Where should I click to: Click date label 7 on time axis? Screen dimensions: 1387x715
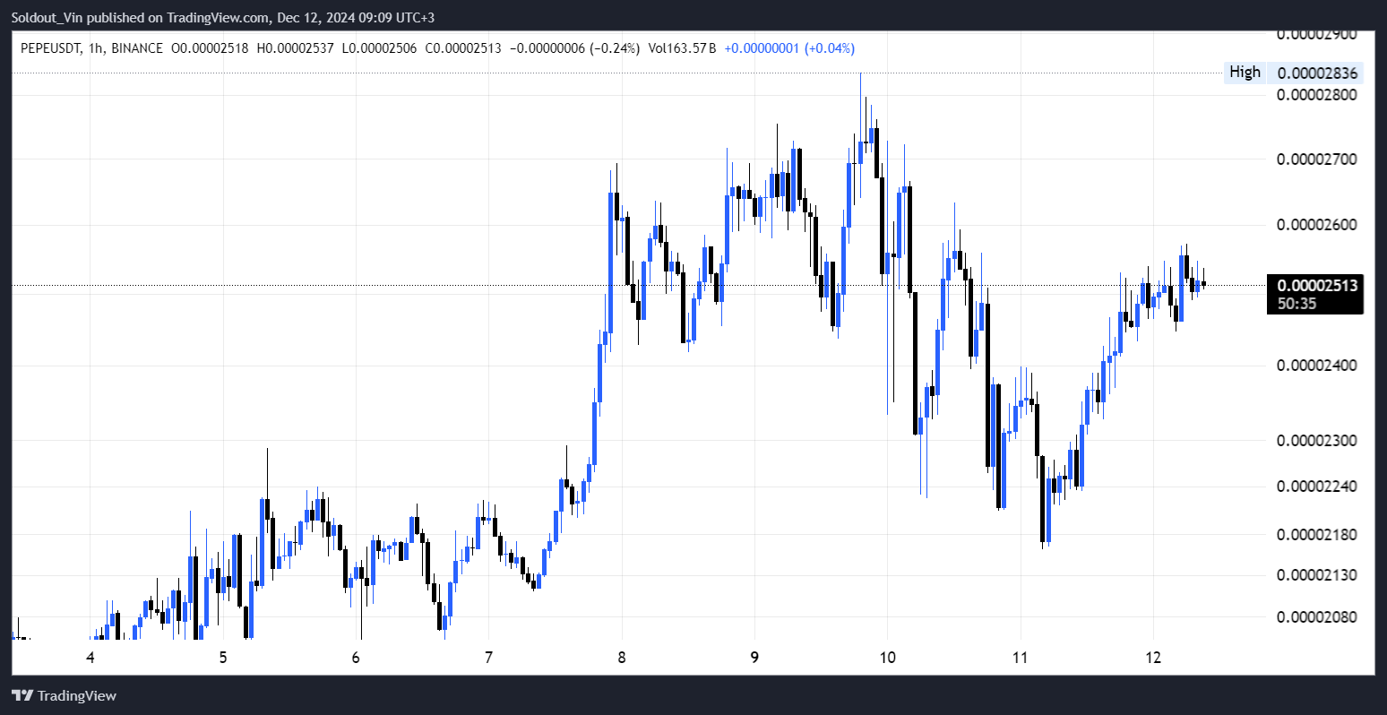coord(488,658)
